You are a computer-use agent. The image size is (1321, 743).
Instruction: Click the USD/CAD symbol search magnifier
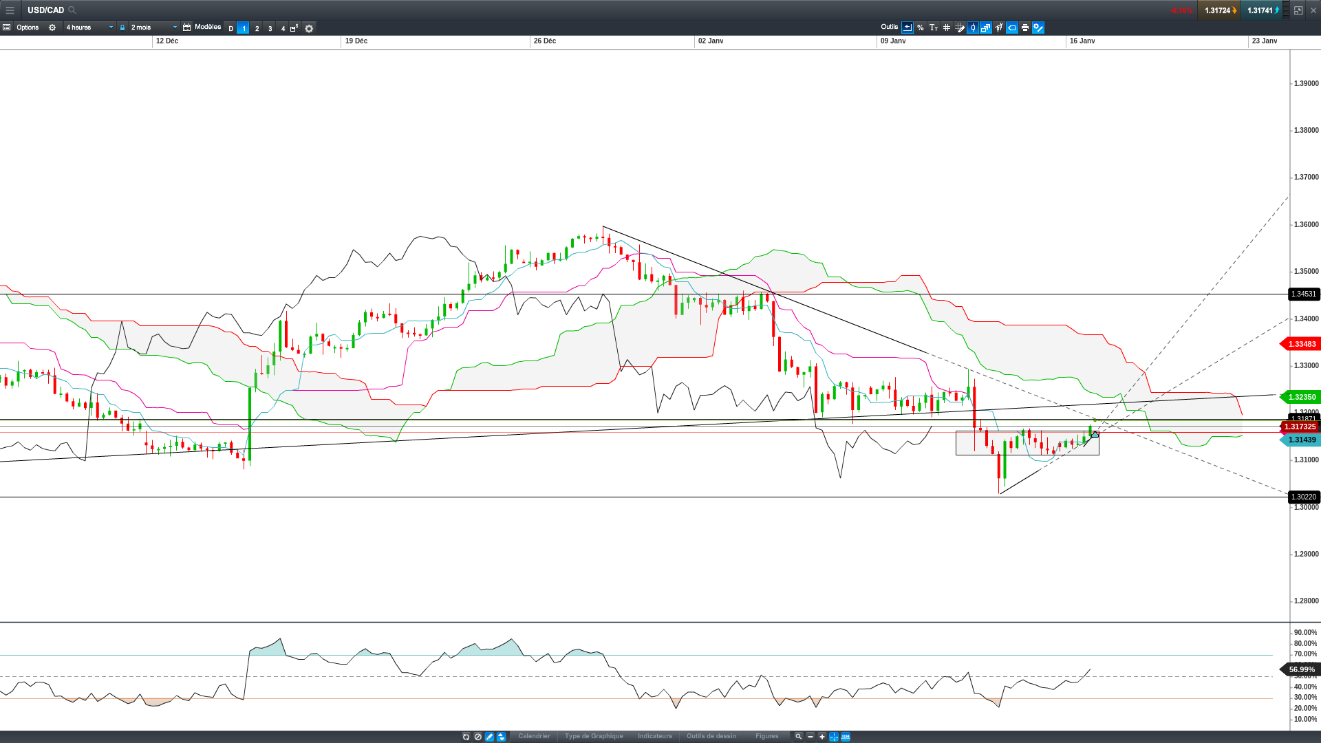click(72, 10)
